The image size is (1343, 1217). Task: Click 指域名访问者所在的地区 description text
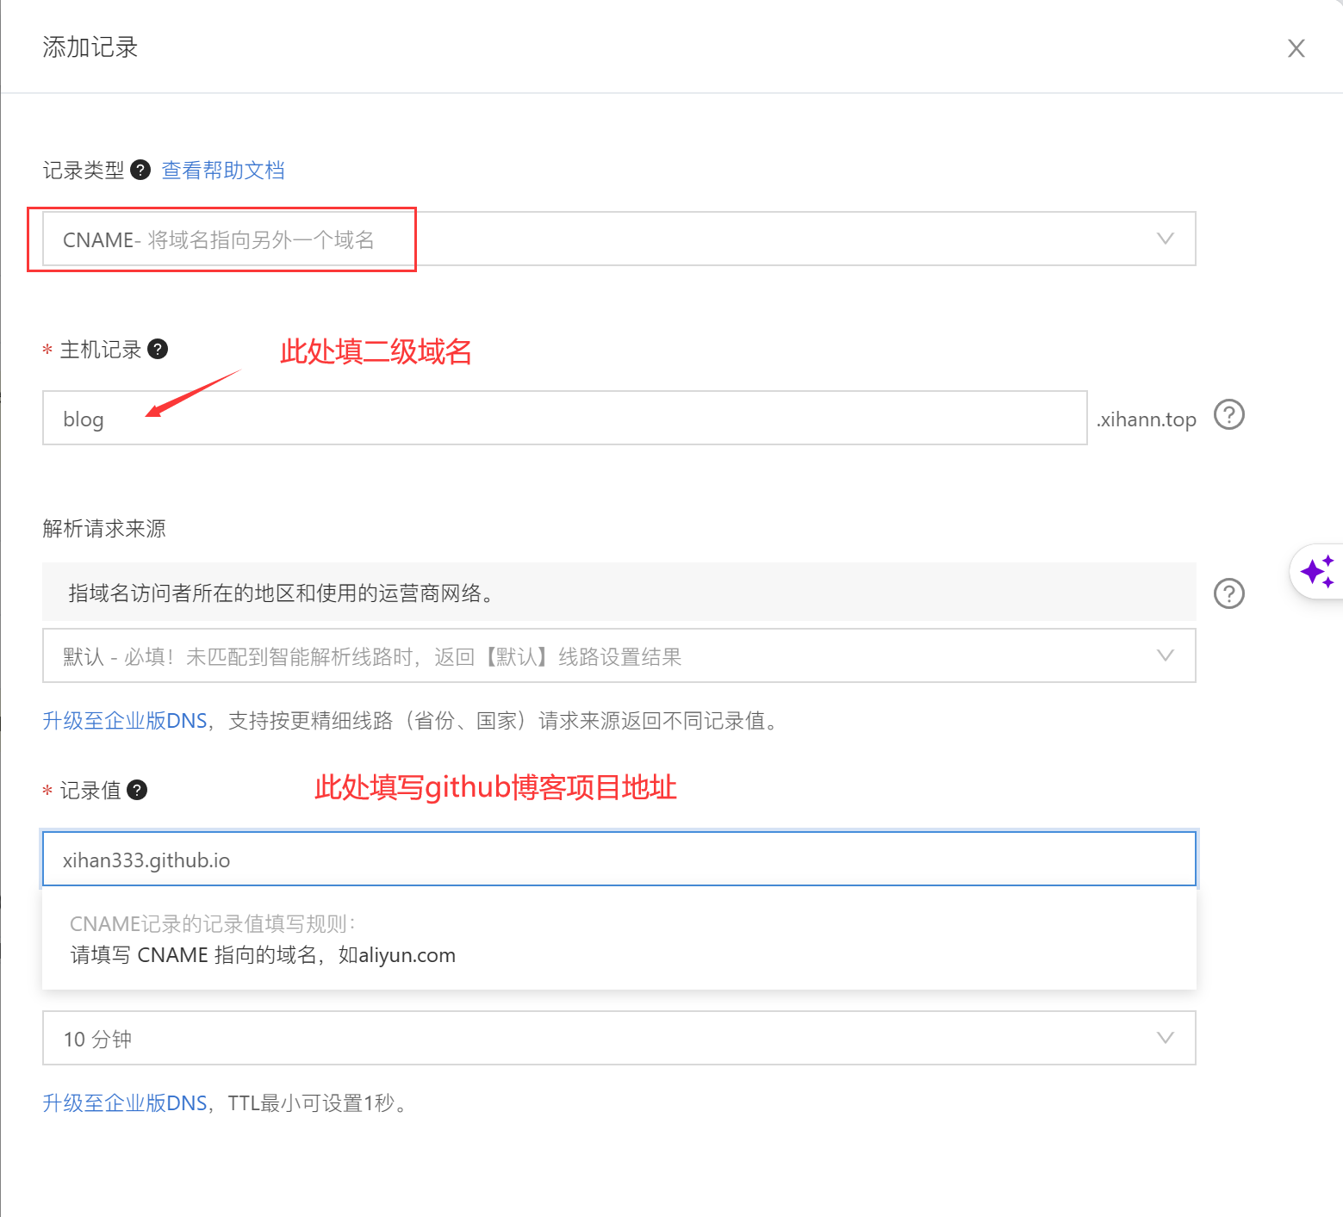coord(284,593)
